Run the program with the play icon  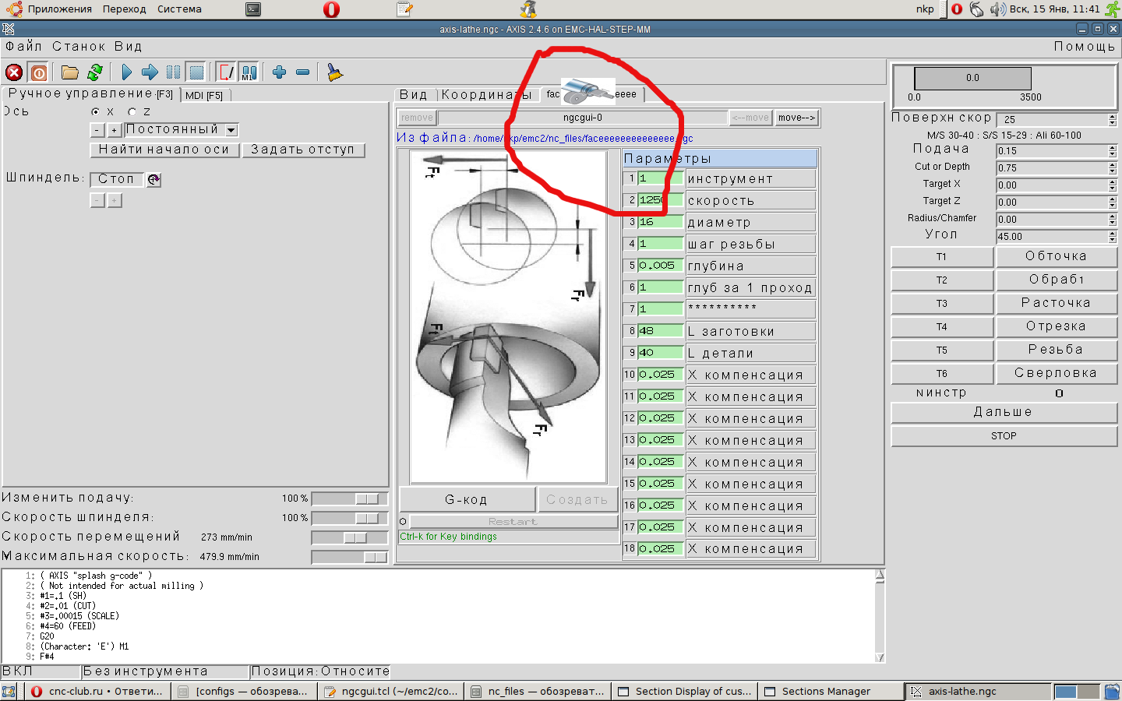[127, 72]
